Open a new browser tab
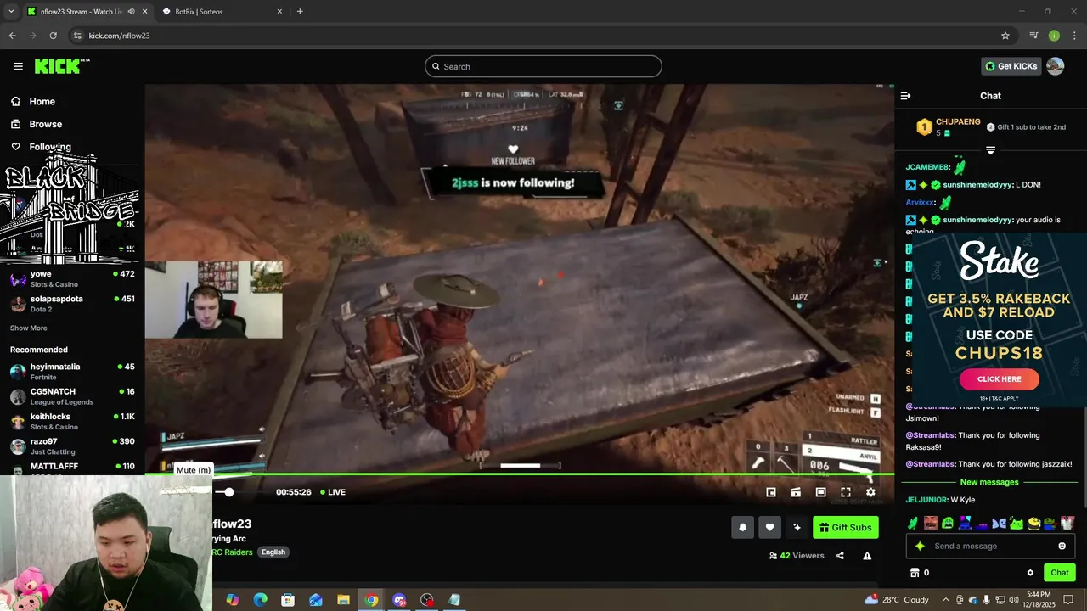This screenshot has width=1087, height=611. [300, 12]
